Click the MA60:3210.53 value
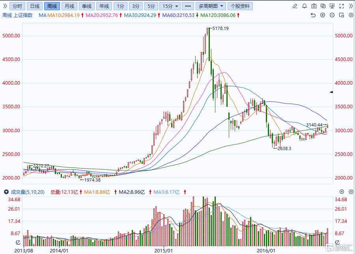This screenshot has width=355, height=254. point(178,15)
